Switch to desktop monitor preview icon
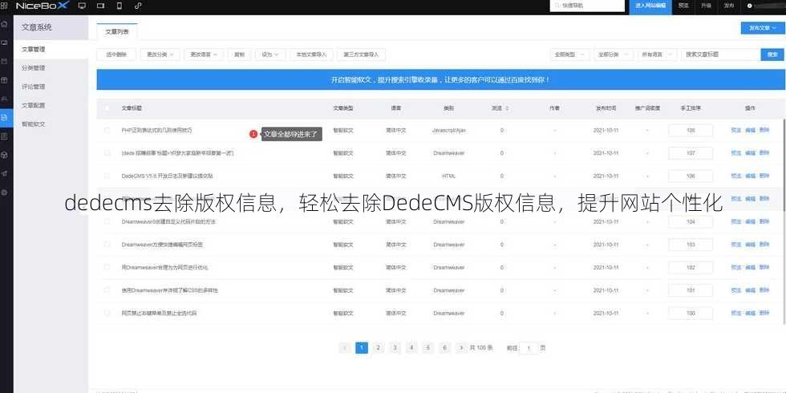Viewport: 786px width, 393px height. click(x=82, y=6)
